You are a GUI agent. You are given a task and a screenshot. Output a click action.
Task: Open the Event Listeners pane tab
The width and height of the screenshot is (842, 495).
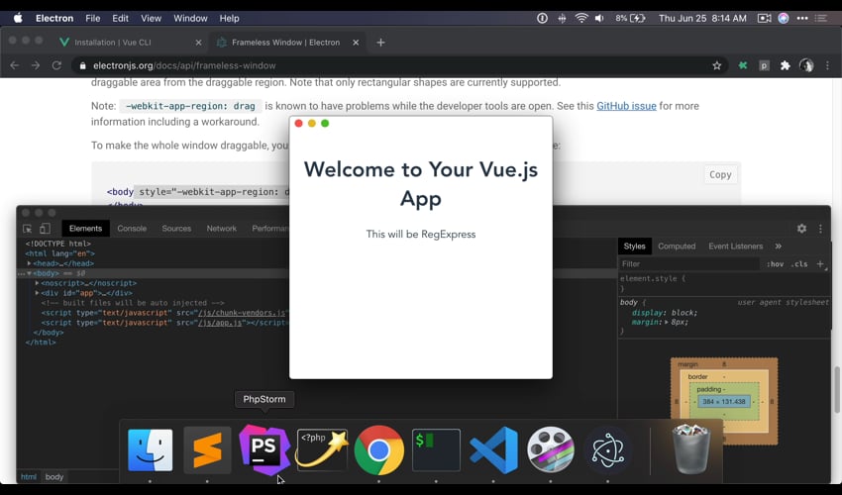point(735,246)
